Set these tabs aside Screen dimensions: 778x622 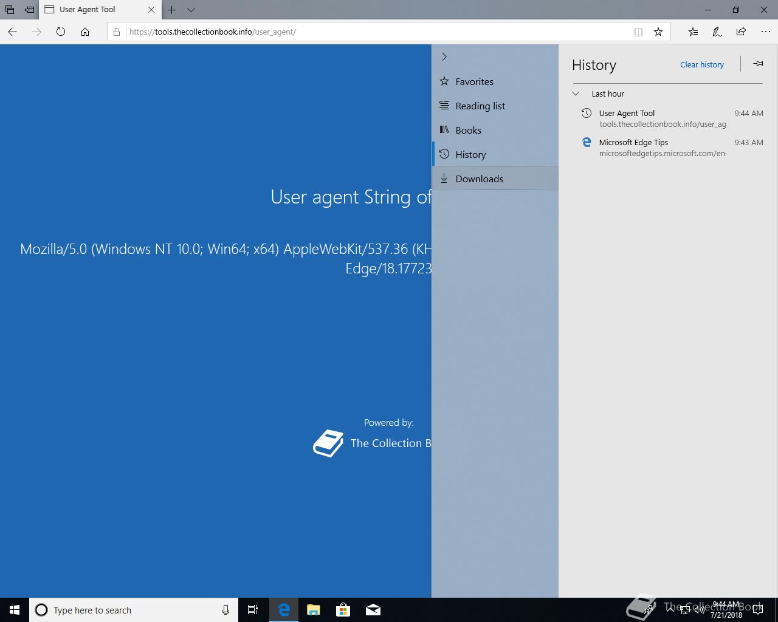(29, 10)
